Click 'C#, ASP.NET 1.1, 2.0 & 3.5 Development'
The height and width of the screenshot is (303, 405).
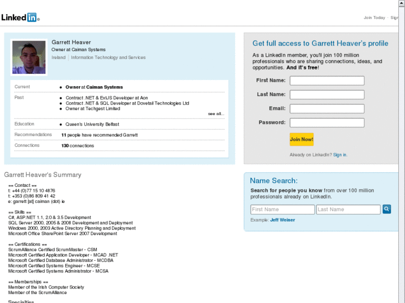click(x=50, y=217)
